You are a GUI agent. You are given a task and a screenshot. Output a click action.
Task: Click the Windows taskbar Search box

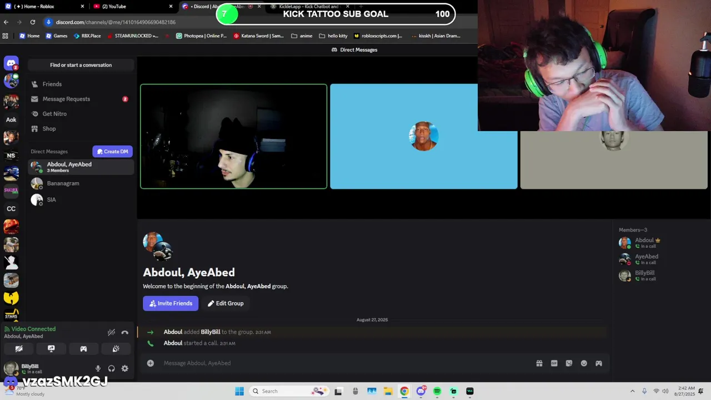pos(288,391)
